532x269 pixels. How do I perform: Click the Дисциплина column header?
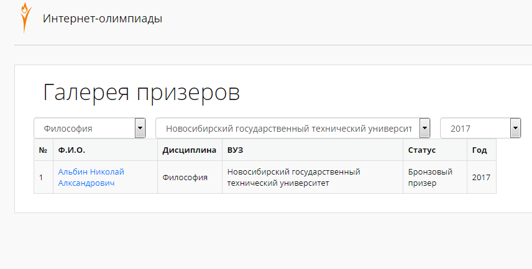(190, 150)
